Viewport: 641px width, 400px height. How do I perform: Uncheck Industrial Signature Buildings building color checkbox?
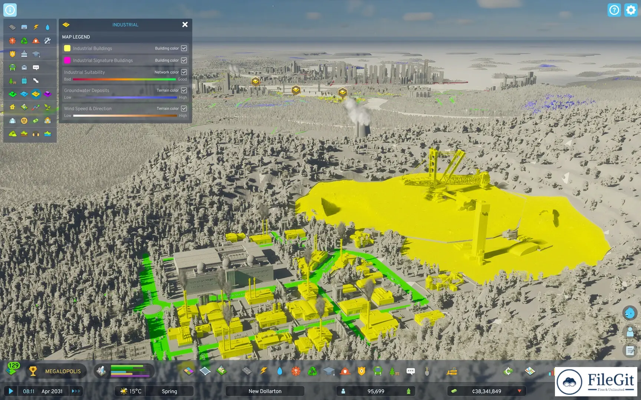pos(184,60)
